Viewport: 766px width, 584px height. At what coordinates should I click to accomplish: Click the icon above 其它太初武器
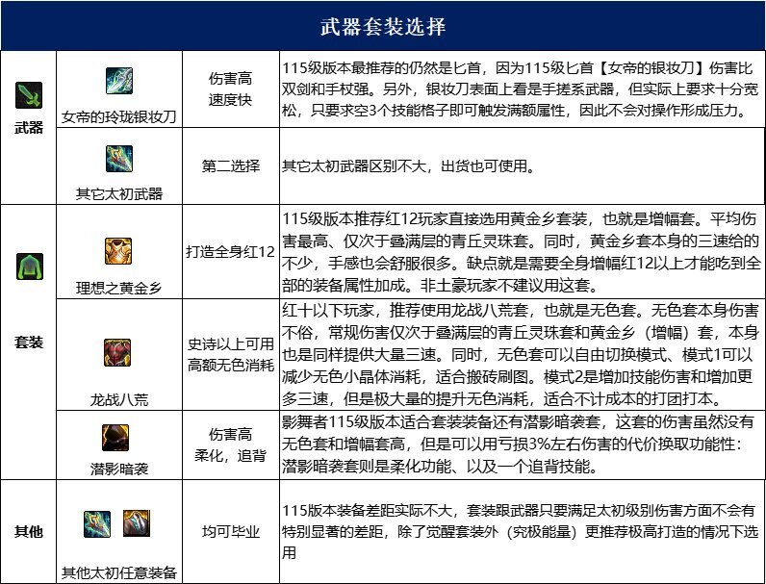[x=119, y=159]
